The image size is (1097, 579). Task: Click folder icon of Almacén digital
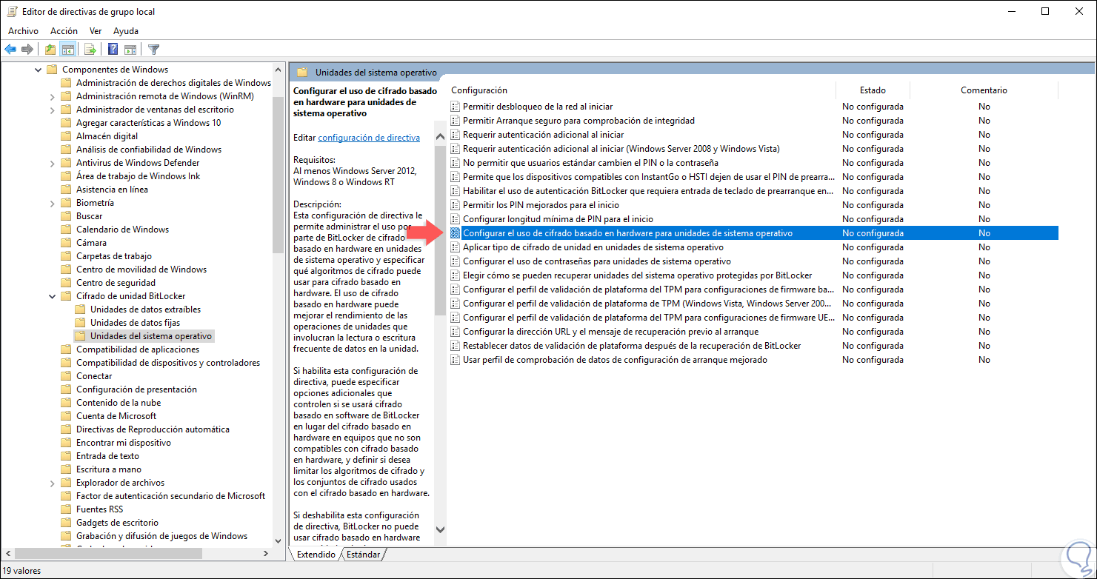67,136
